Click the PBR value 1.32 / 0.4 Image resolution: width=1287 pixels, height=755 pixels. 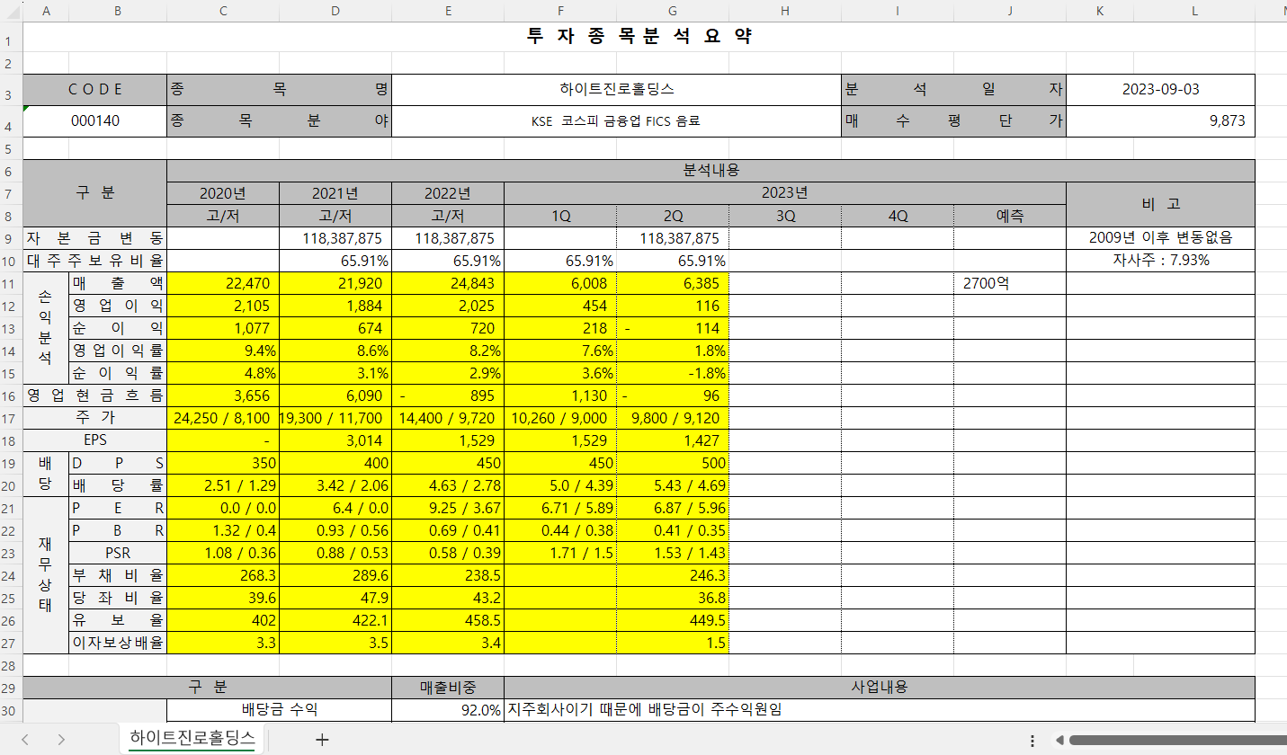pyautogui.click(x=223, y=530)
